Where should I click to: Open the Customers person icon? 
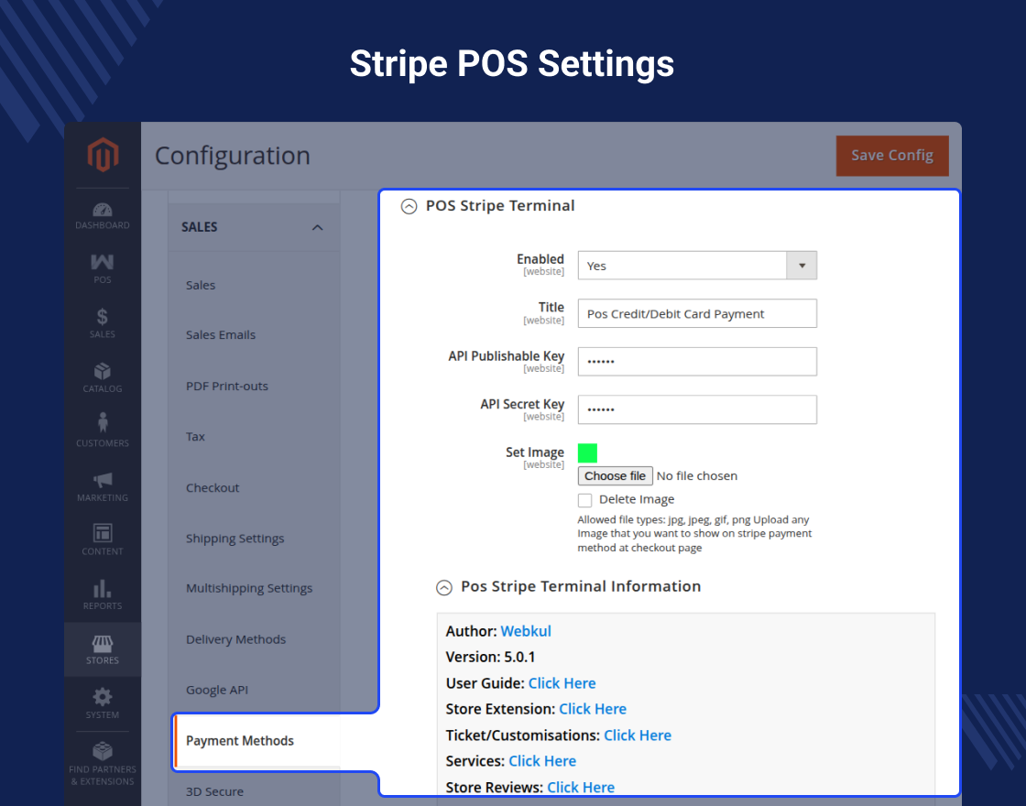pyautogui.click(x=102, y=422)
